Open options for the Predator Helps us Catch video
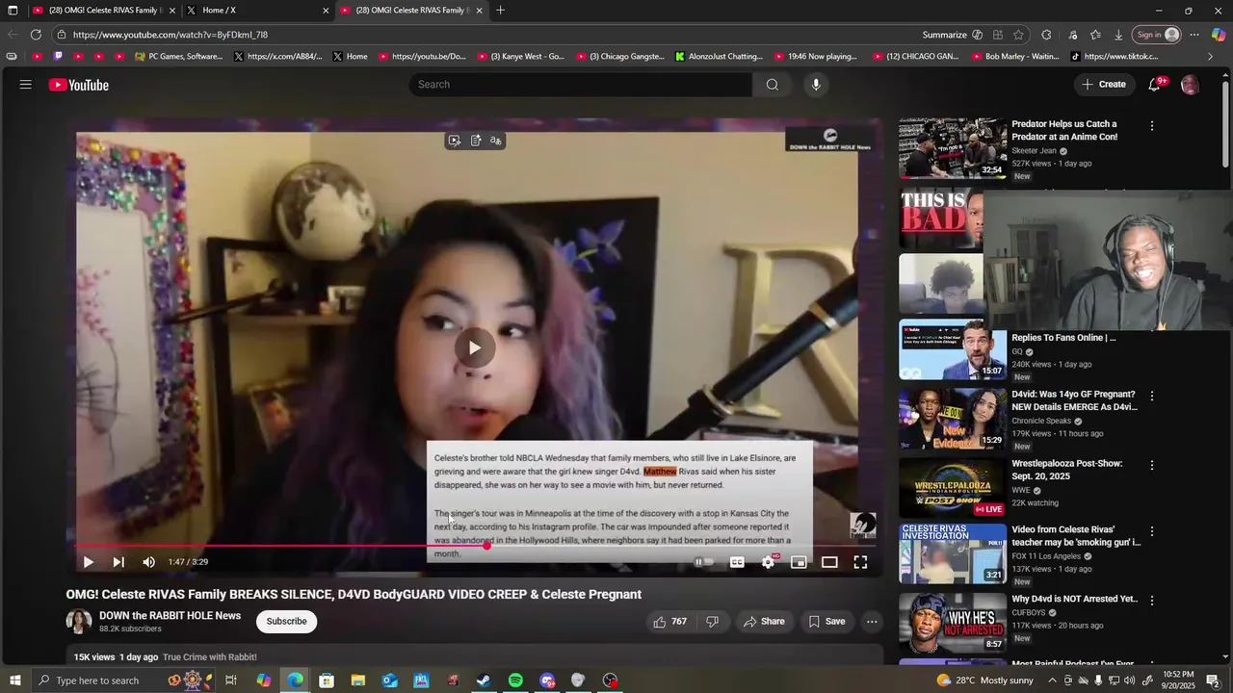Screen dimensions: 1233x693 click(x=1151, y=126)
